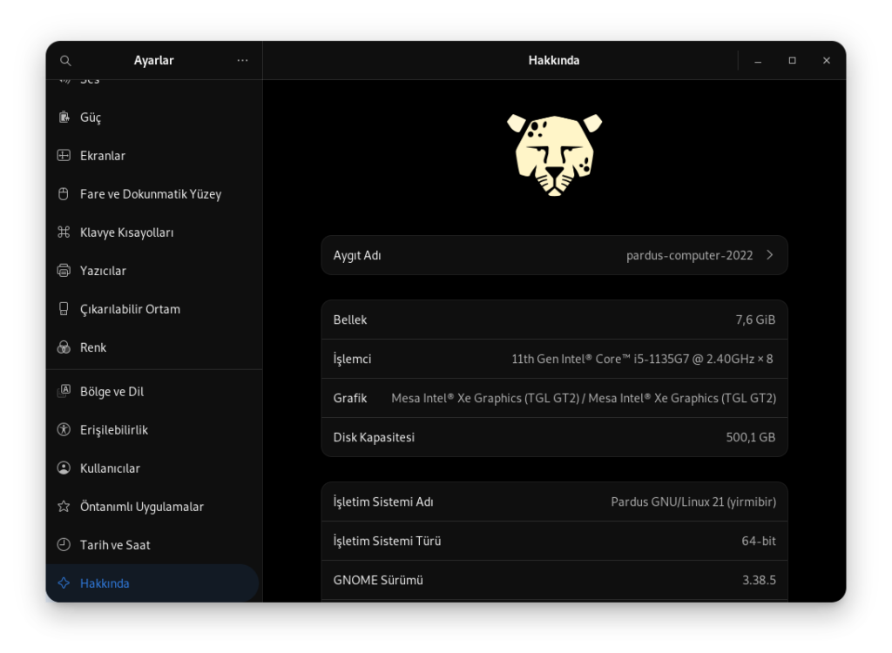Close the Hakkında settings window
Screen dimensions: 892x653
(827, 60)
